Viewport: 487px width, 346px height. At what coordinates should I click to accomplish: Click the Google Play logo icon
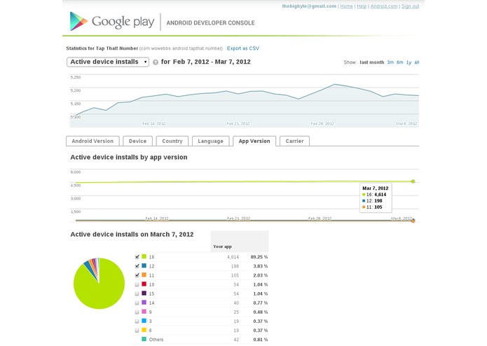coord(78,22)
